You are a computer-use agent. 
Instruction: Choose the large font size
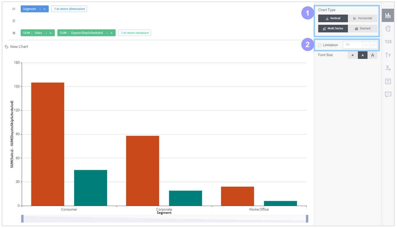click(373, 55)
